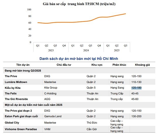Click the section header Đang mở bán trong Q3/2025
The height and width of the screenshot is (136, 157).
23,71
